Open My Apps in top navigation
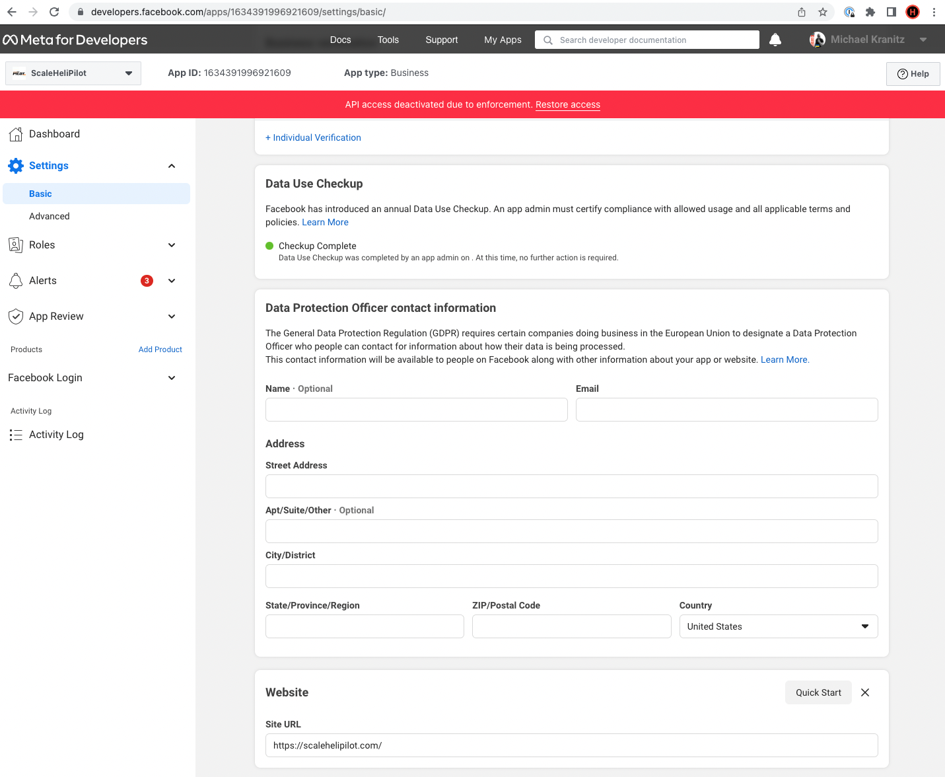This screenshot has width=945, height=777. (503, 40)
